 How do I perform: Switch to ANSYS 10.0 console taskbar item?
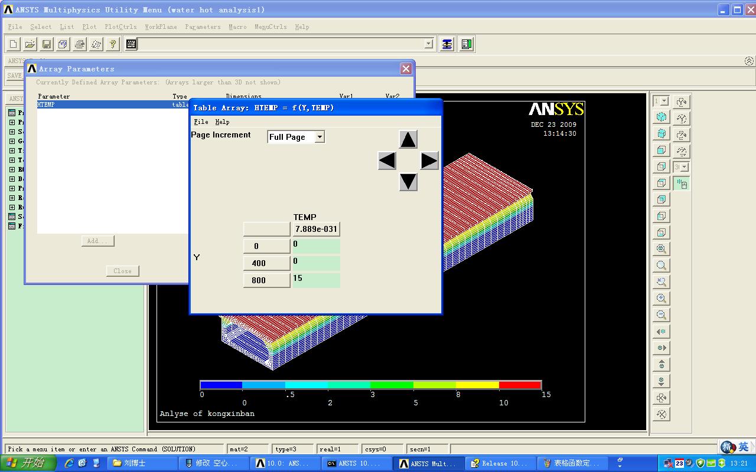358,463
